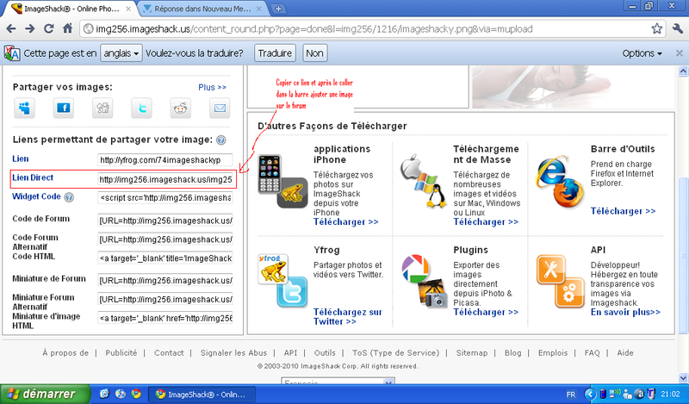Click Télécharger under applications iPhone
The width and height of the screenshot is (689, 404).
click(x=346, y=222)
